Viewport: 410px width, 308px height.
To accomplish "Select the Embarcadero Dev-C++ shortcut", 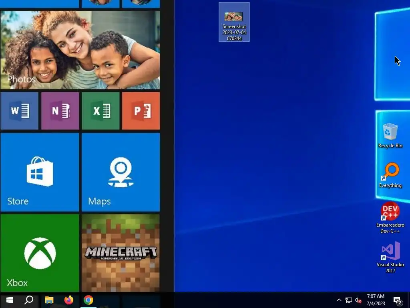I will (x=390, y=218).
